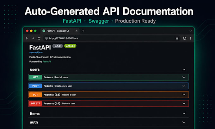Click the address bar with 127.0.0.1:8000/docs
This screenshot has height=129, width=215.
(x=112, y=38)
